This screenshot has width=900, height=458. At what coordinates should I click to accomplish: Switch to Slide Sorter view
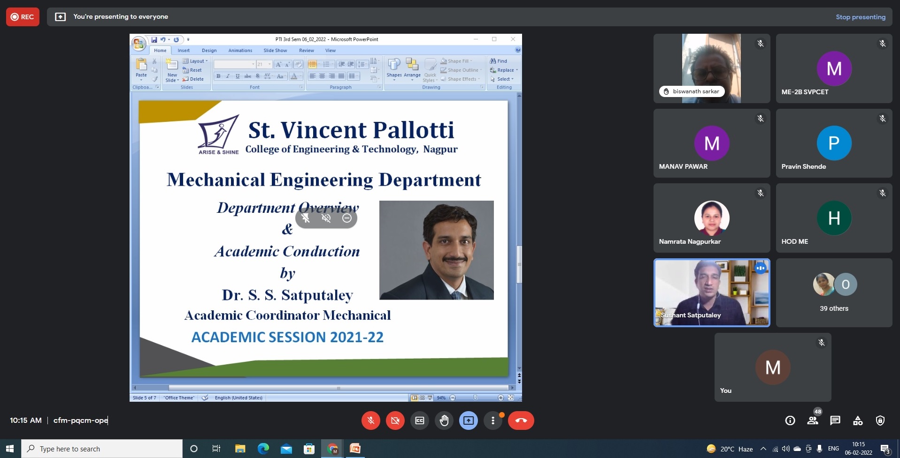(x=422, y=398)
